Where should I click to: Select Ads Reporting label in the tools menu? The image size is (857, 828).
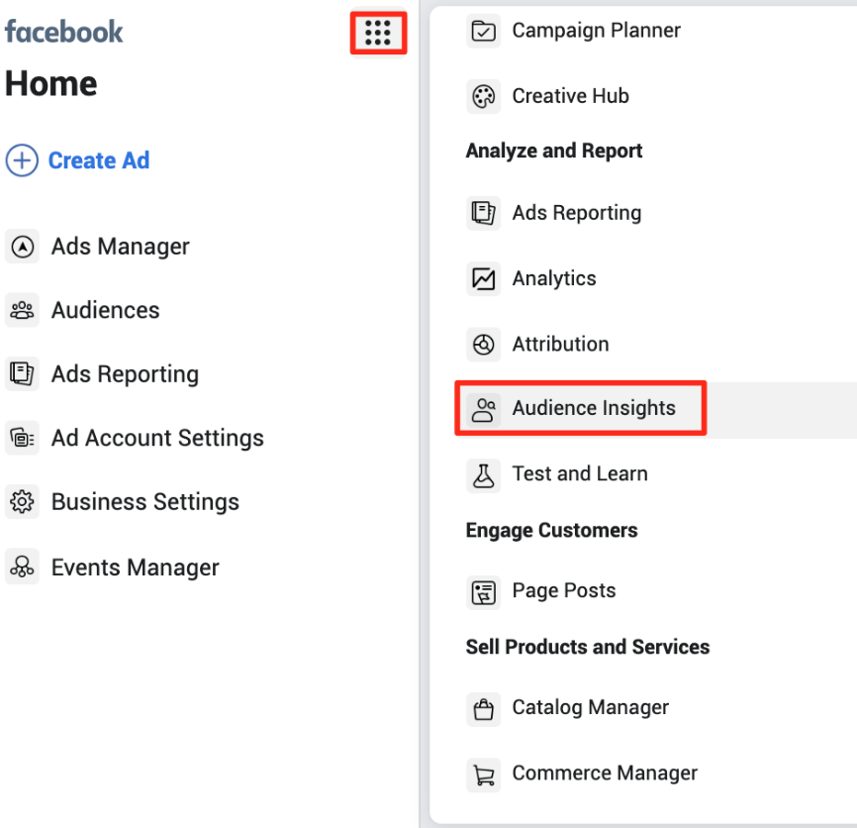[x=577, y=213]
